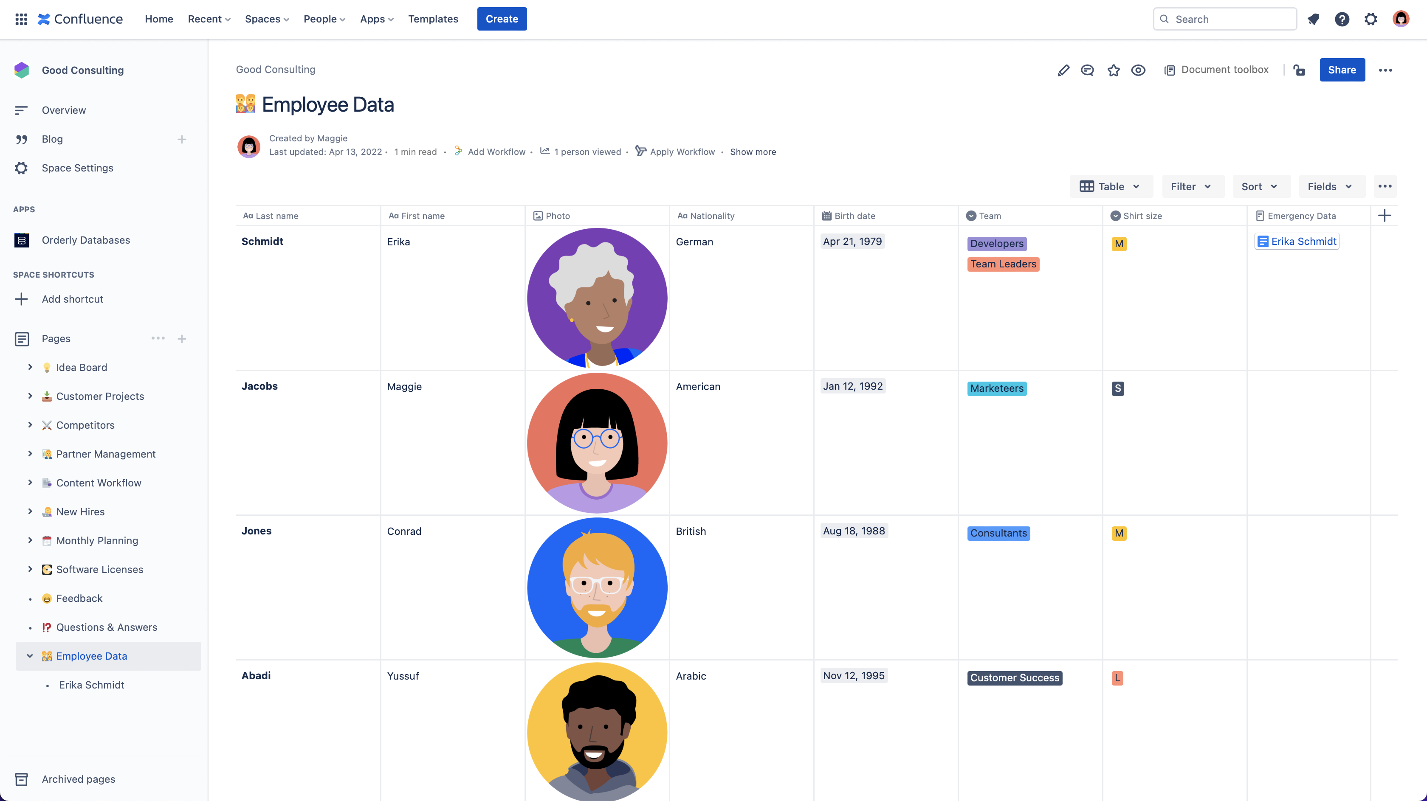This screenshot has width=1427, height=801.
Task: Open the inline comments icon
Action: (1087, 70)
